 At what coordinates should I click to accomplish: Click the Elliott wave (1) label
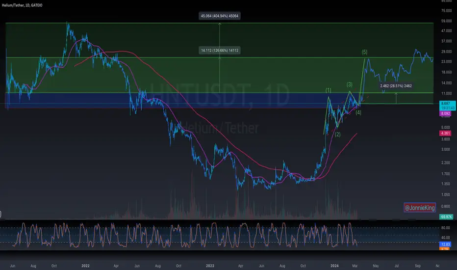[329, 90]
